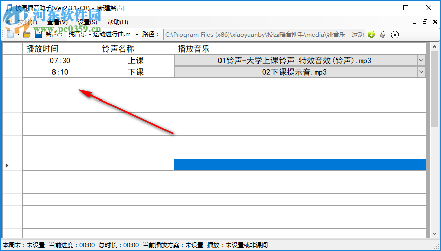This screenshot has height=251, width=441.
Task: Click the 铃声名称 column header
Action: [136, 48]
